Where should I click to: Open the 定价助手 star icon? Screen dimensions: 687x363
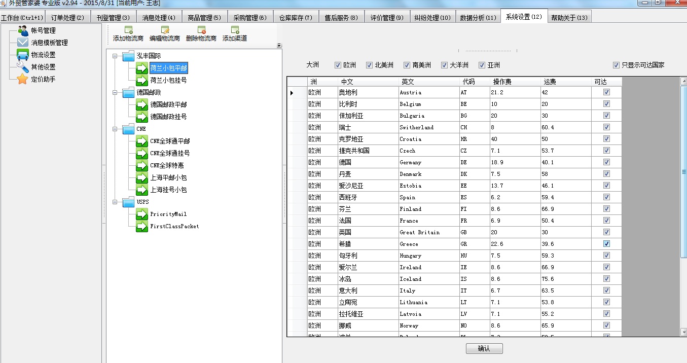tap(23, 79)
